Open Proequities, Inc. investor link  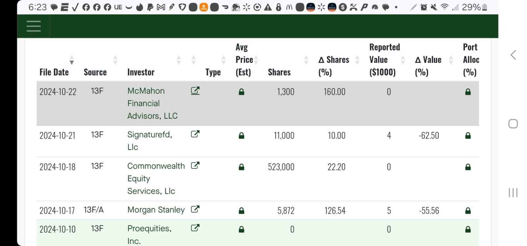coord(150,234)
